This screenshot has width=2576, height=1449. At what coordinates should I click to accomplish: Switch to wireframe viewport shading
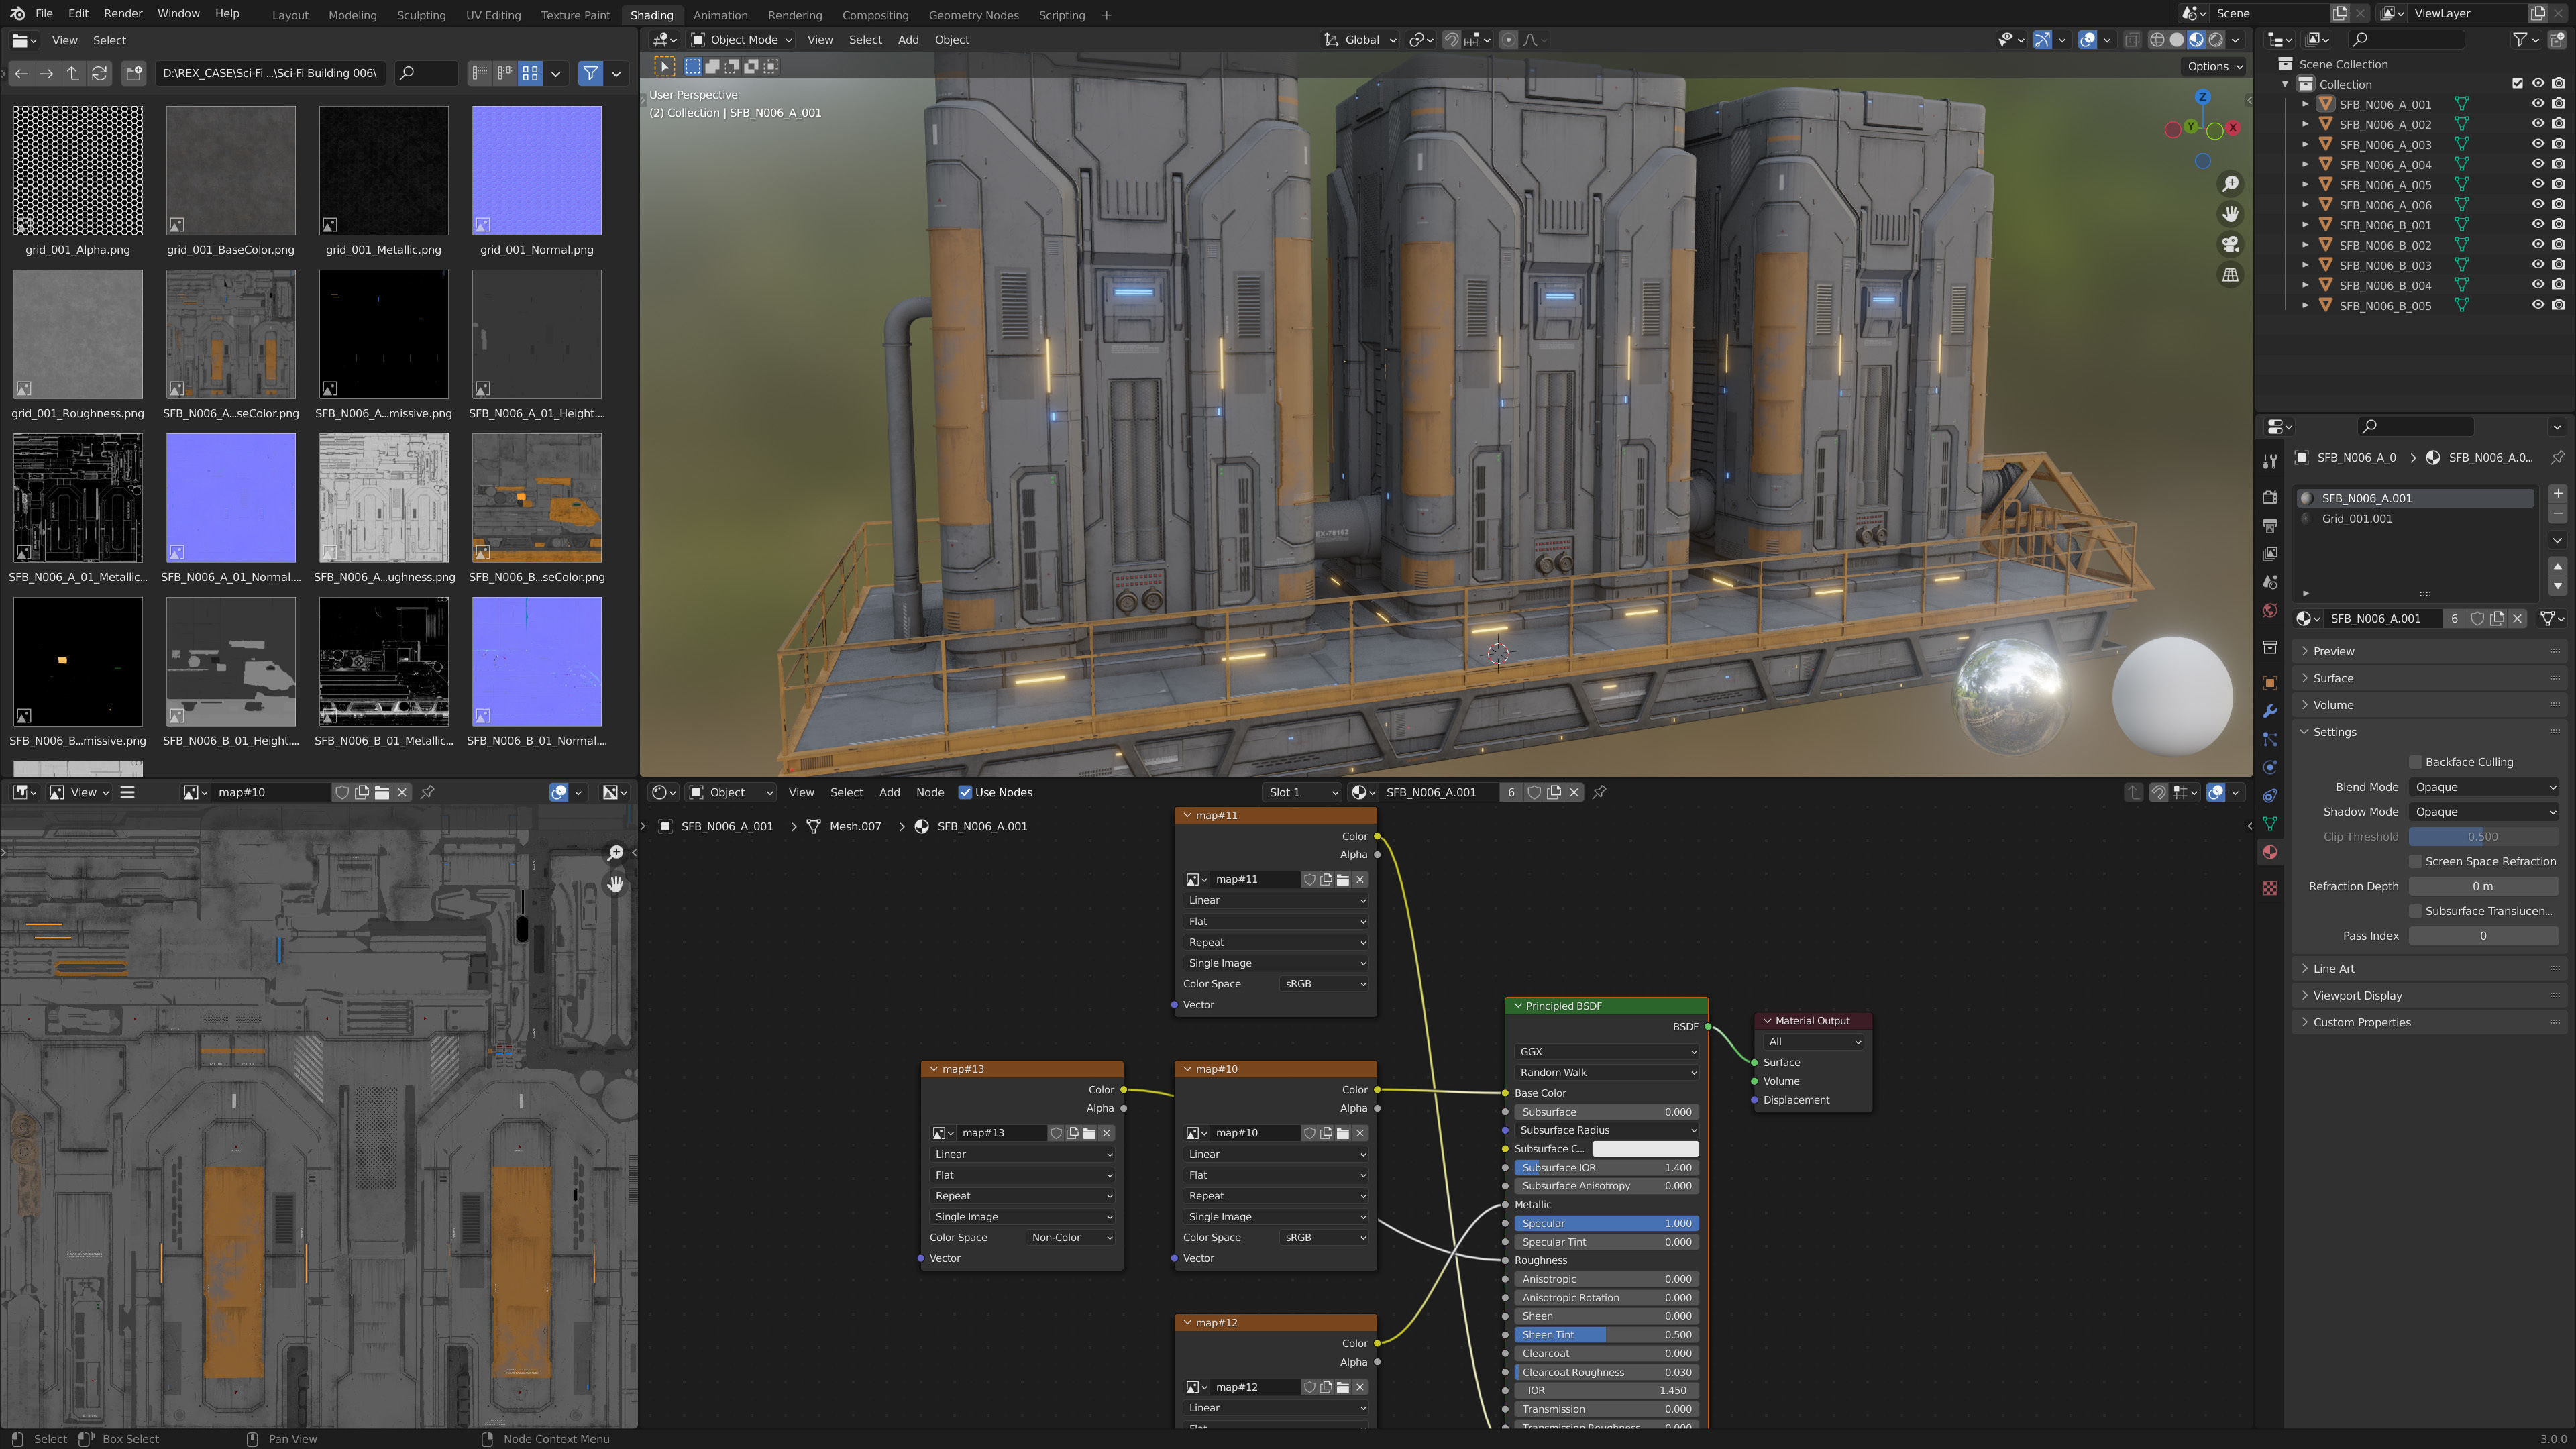[x=2157, y=40]
